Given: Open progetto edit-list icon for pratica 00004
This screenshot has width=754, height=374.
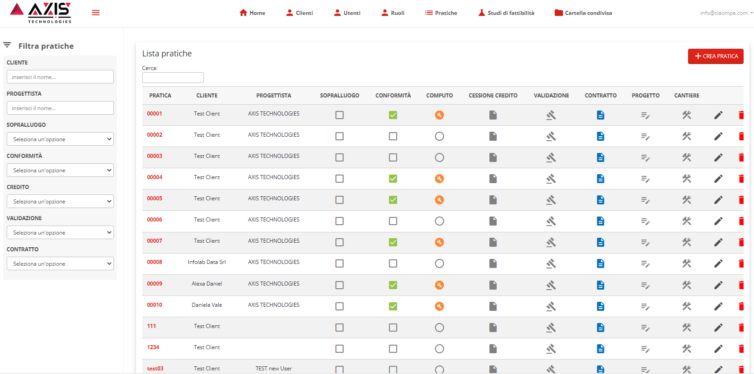Looking at the screenshot, I should click(645, 179).
